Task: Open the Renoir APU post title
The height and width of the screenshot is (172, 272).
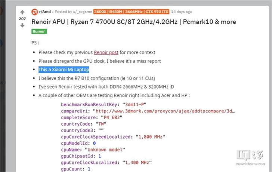Action: point(134,22)
